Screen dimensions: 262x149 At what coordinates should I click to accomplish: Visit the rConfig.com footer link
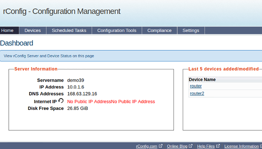(147, 146)
